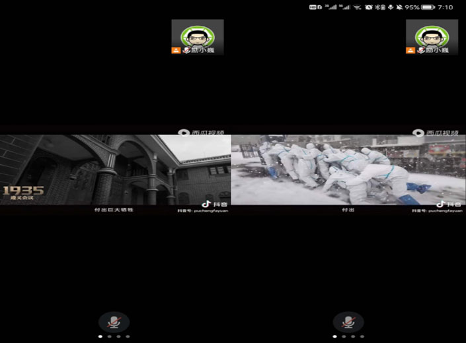This screenshot has height=343, width=466.
Task: Click the orange host badge under the status bar avatar
Action: click(410, 50)
